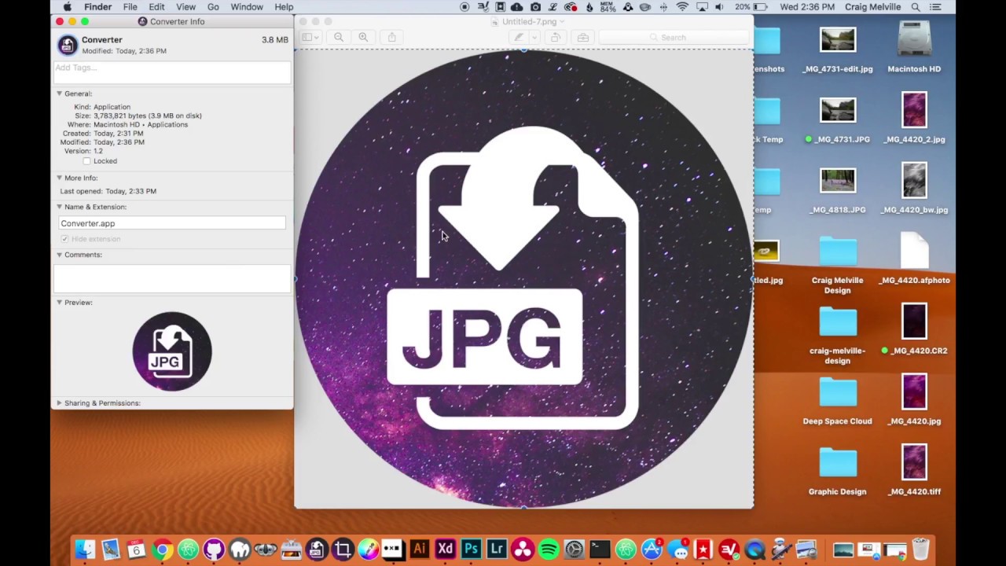Open the Apple menu
Viewport: 1006px width, 566px height.
68,7
